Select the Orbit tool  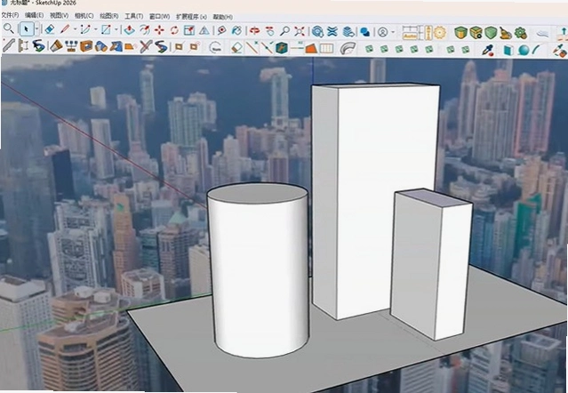click(254, 31)
